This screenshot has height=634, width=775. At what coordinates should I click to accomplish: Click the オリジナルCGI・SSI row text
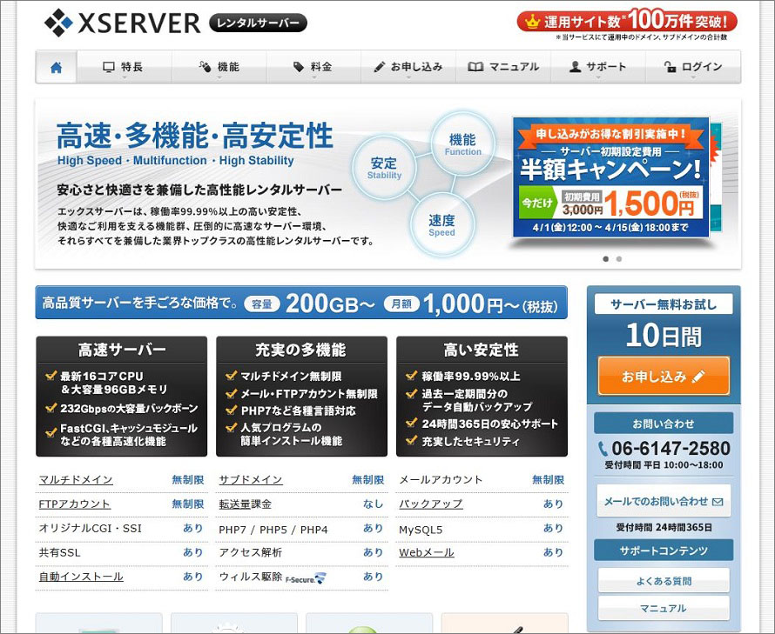coord(90,529)
